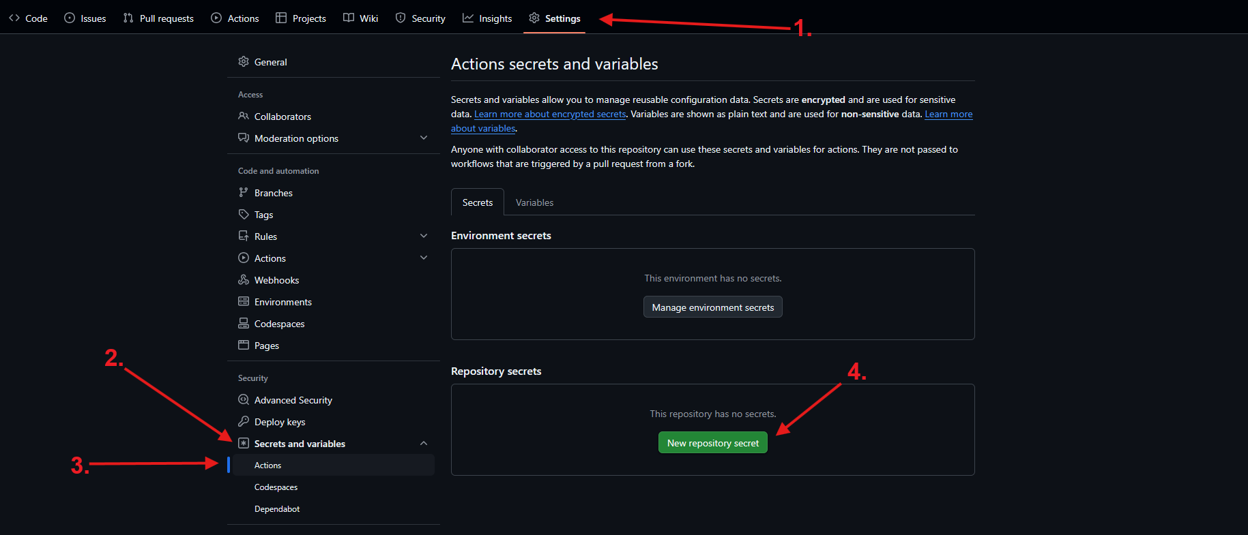Click the Issues circle icon
Viewport: 1248px width, 535px height.
(70, 18)
